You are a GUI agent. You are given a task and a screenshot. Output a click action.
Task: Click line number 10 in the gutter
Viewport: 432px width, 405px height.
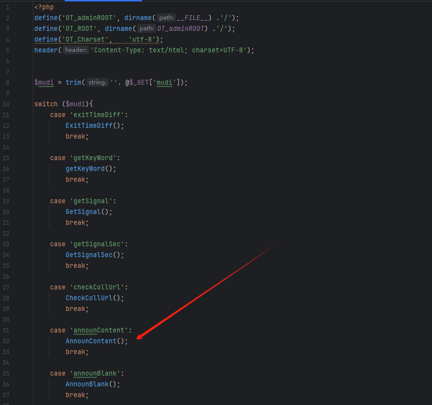point(6,104)
